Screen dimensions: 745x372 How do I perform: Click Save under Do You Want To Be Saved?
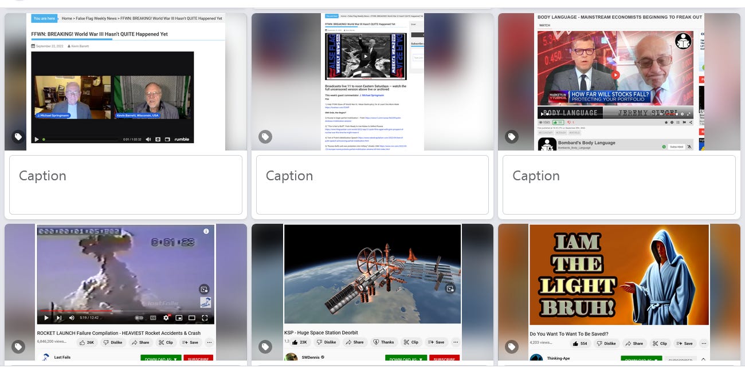pyautogui.click(x=685, y=343)
